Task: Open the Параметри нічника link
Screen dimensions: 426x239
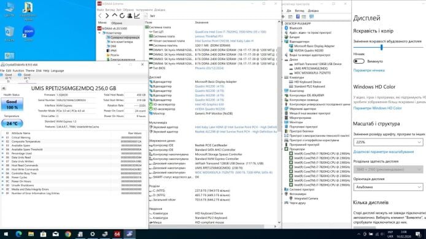Action: [369, 70]
